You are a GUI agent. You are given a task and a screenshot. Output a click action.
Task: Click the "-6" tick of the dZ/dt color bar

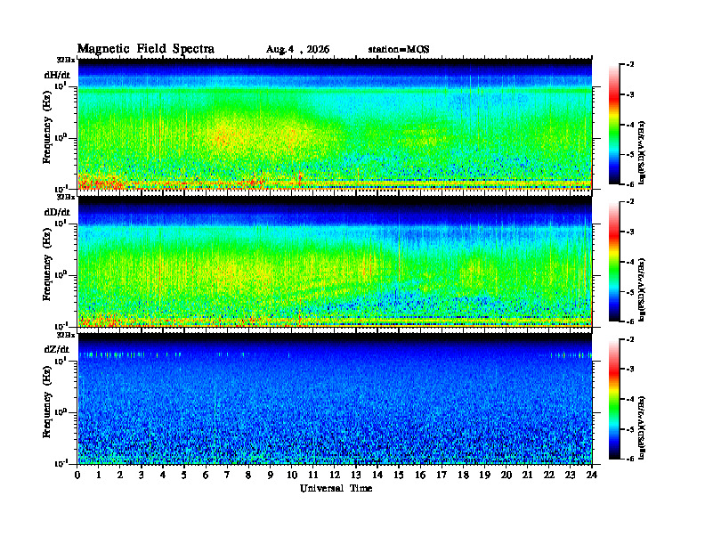coord(630,459)
